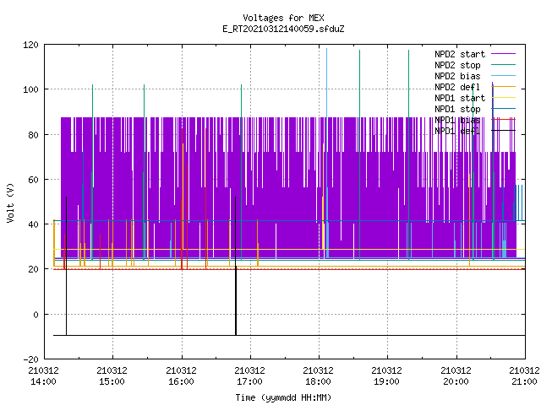
Task: Click the 'NPD2 stop' legend label
Action: point(457,65)
